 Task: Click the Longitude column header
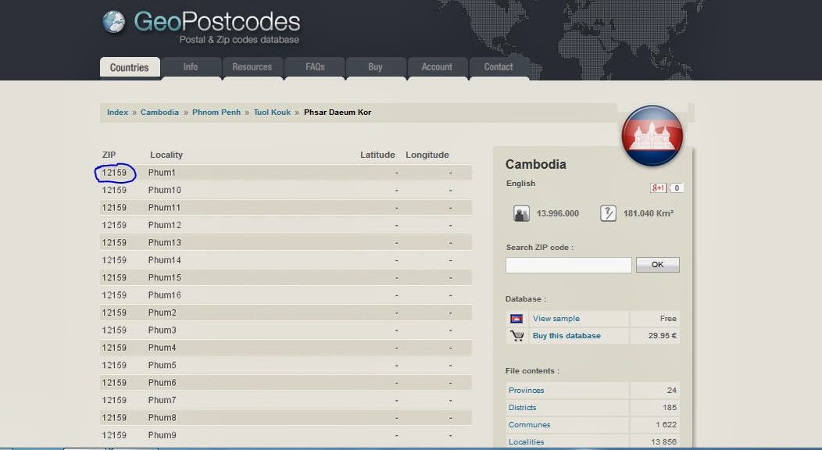[x=427, y=155]
